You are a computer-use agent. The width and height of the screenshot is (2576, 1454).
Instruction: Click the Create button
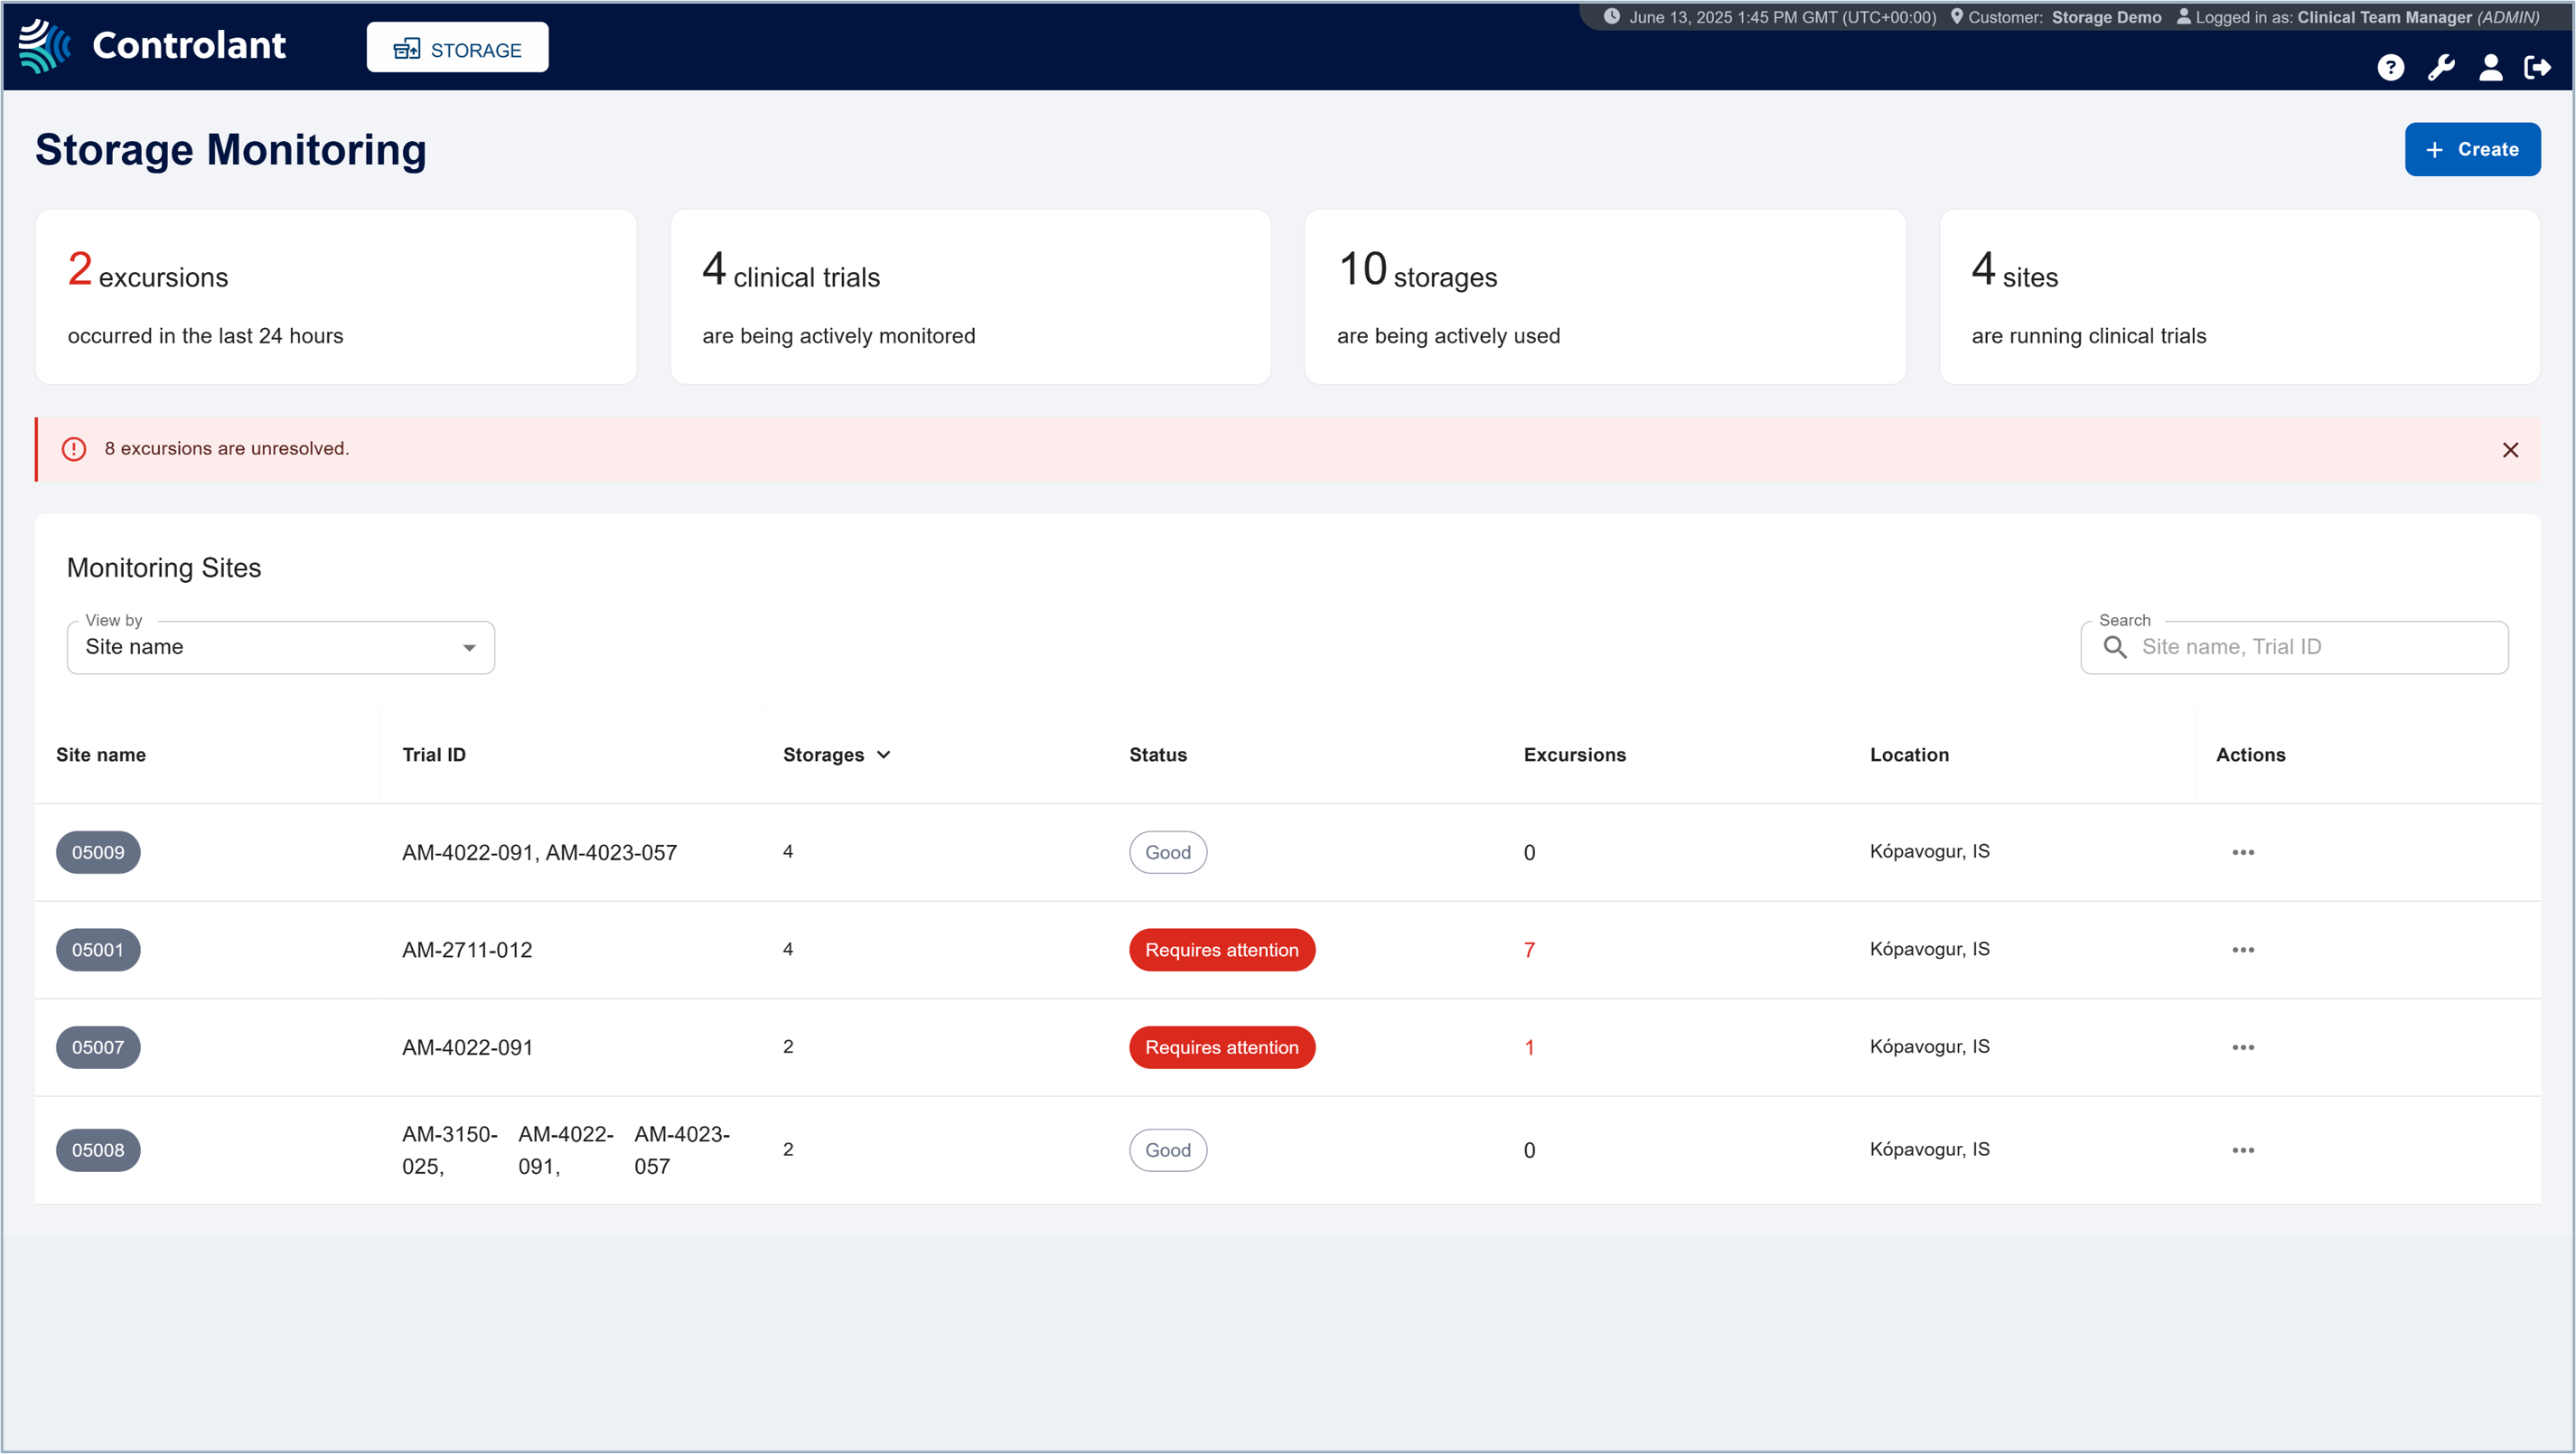(2472, 149)
